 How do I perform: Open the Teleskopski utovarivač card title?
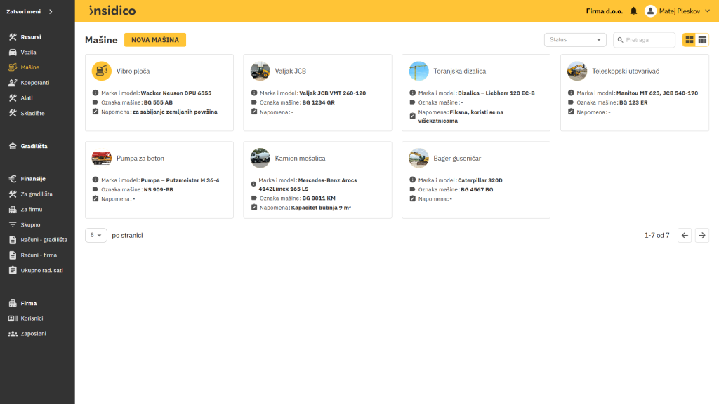(626, 71)
